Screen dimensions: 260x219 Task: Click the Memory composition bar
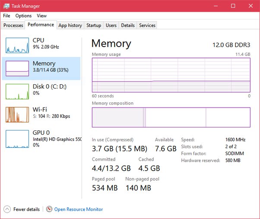point(171,117)
